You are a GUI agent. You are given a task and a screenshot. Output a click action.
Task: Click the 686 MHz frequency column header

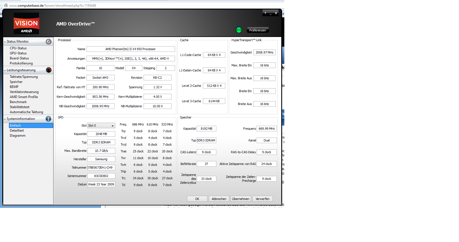(138, 124)
